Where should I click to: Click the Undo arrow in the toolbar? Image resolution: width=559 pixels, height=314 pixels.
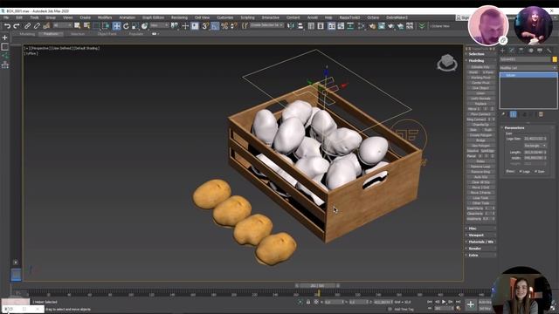click(7, 26)
